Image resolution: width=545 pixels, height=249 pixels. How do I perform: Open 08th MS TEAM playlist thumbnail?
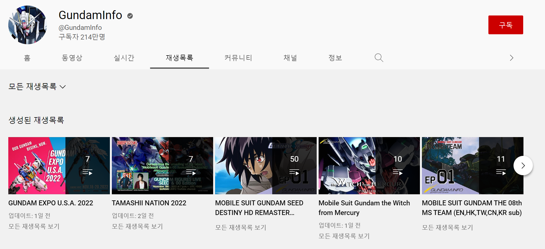473,166
